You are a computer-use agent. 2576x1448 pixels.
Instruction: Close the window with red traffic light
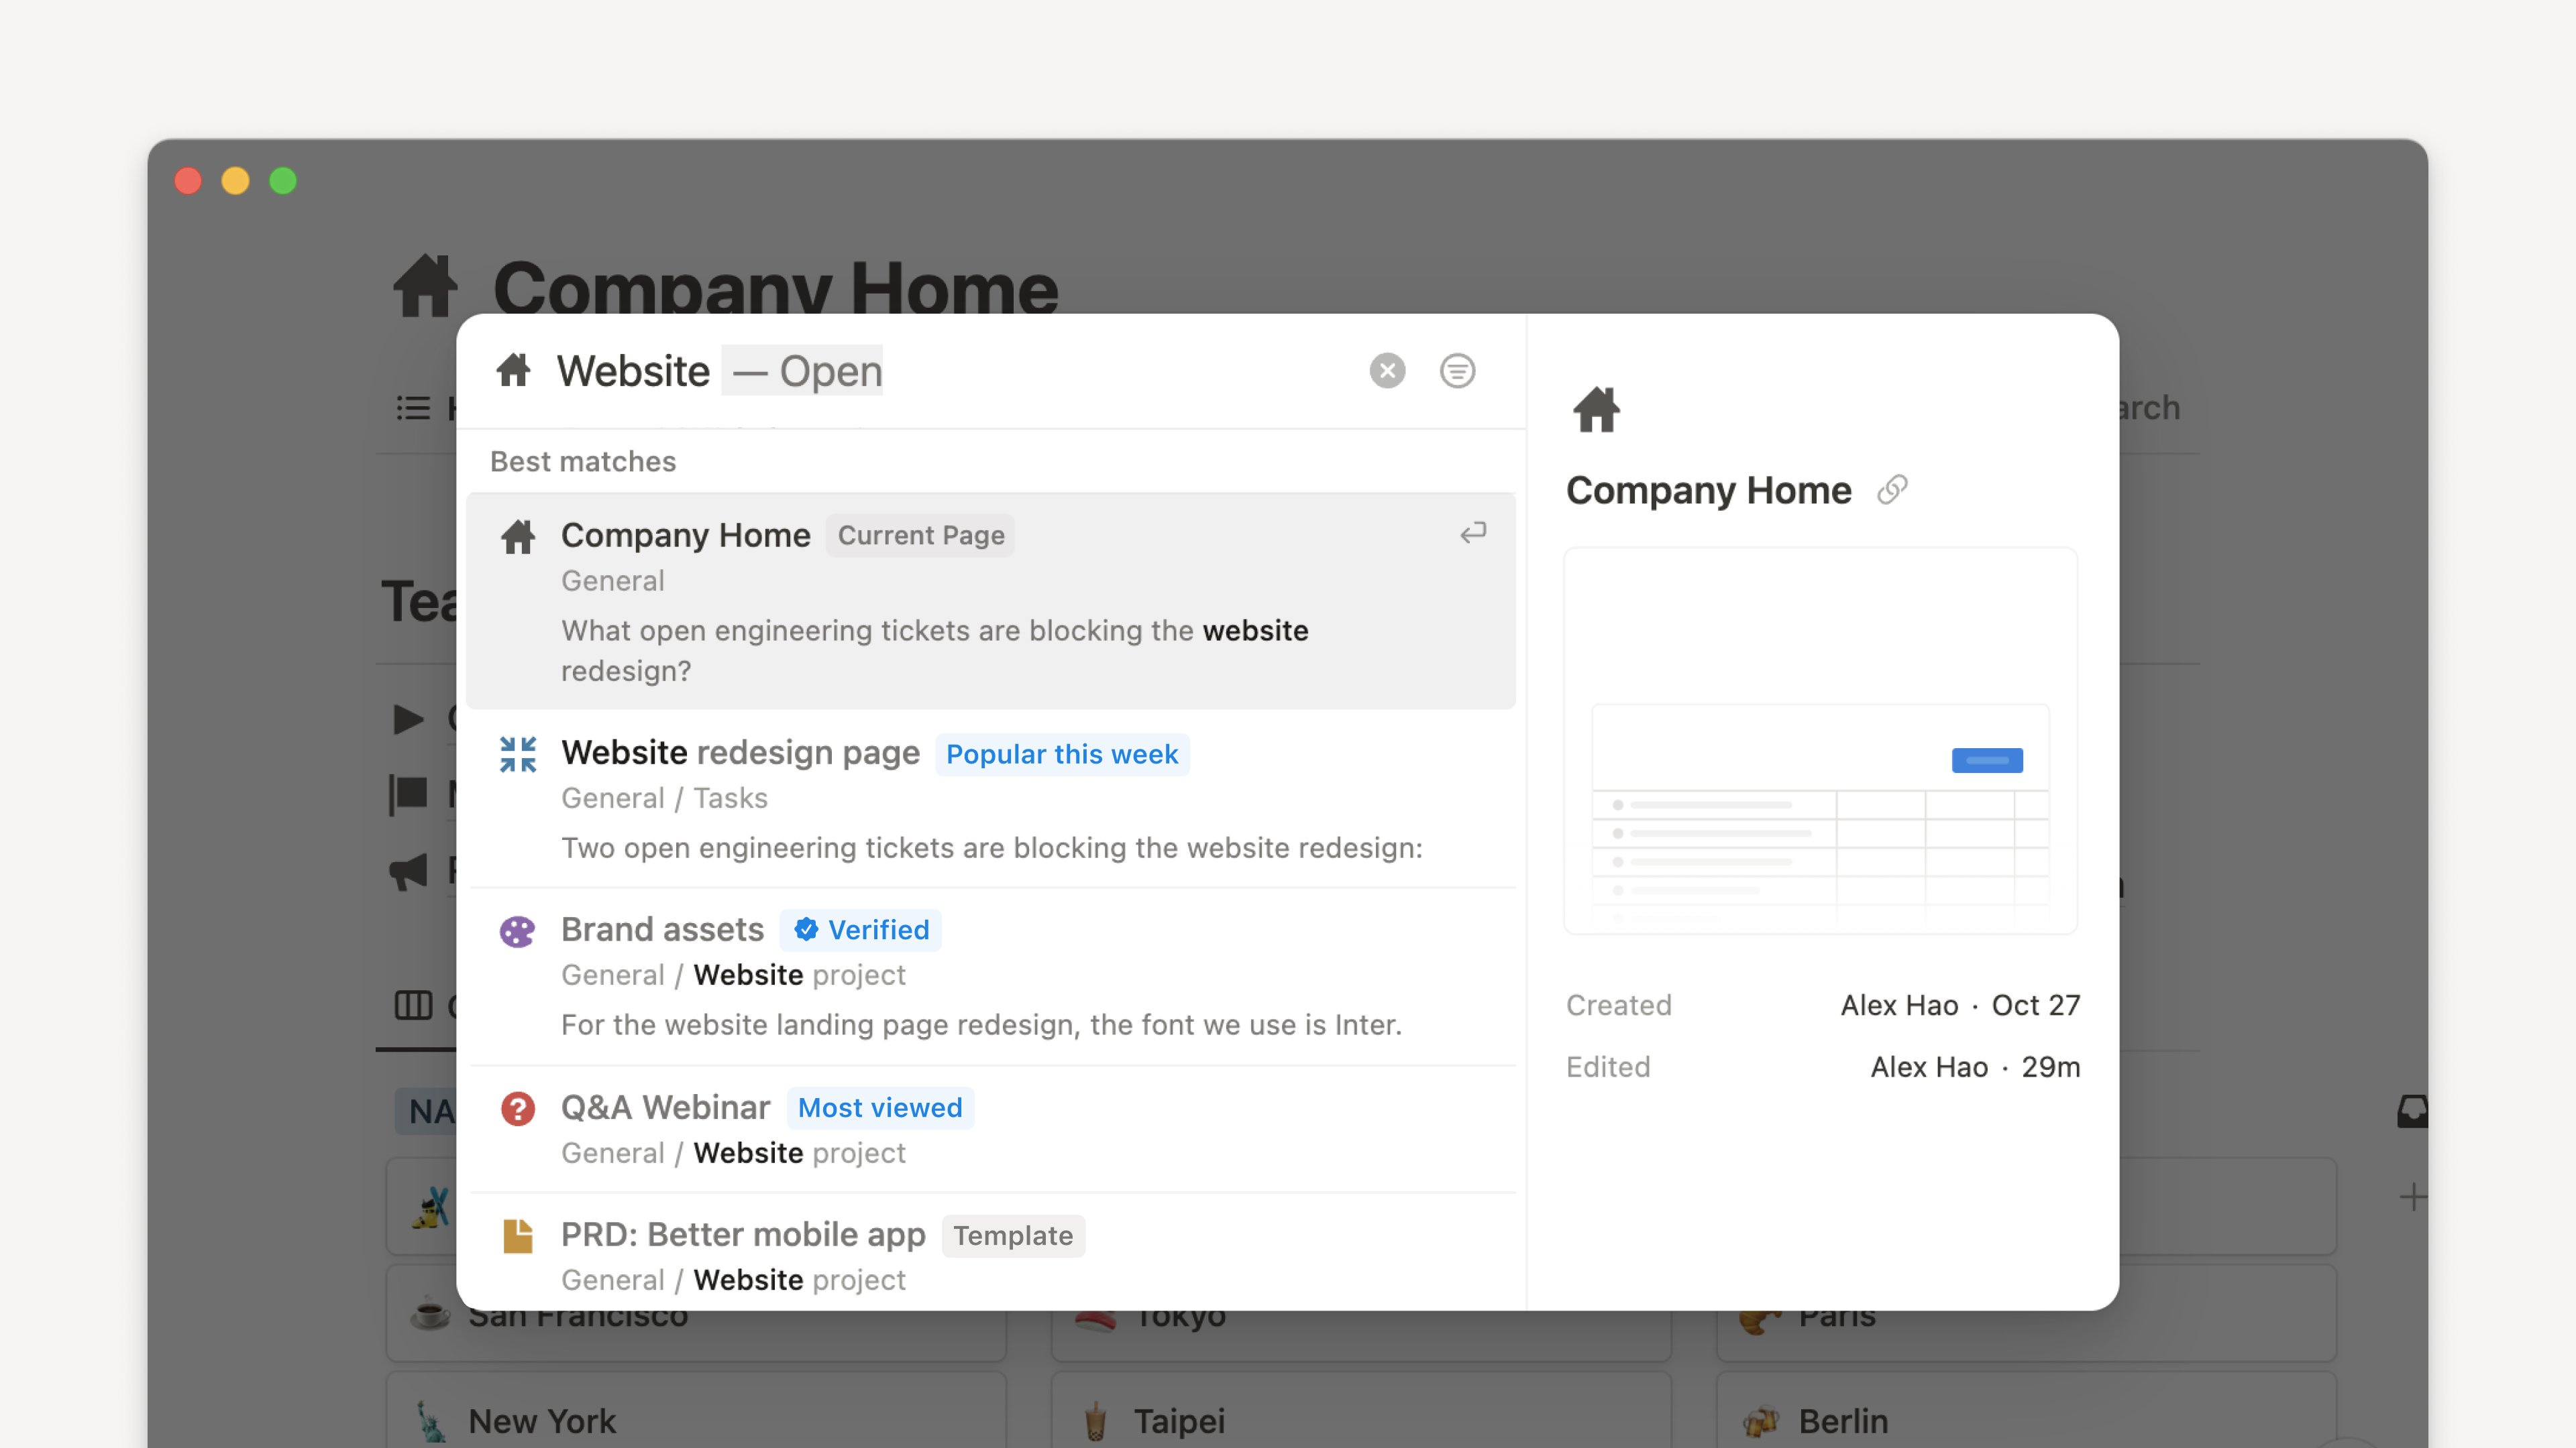[x=188, y=181]
